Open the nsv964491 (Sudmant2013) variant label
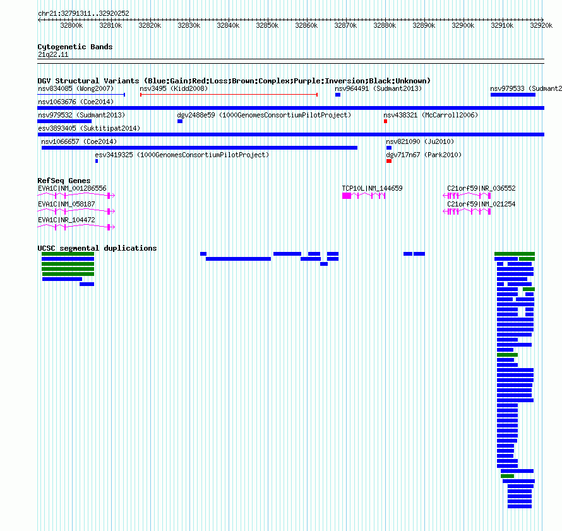562x531 pixels. [378, 88]
